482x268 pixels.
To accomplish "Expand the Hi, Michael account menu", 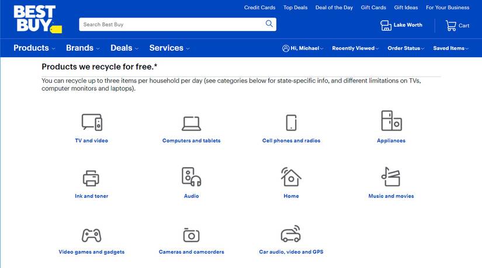I will tap(303, 48).
